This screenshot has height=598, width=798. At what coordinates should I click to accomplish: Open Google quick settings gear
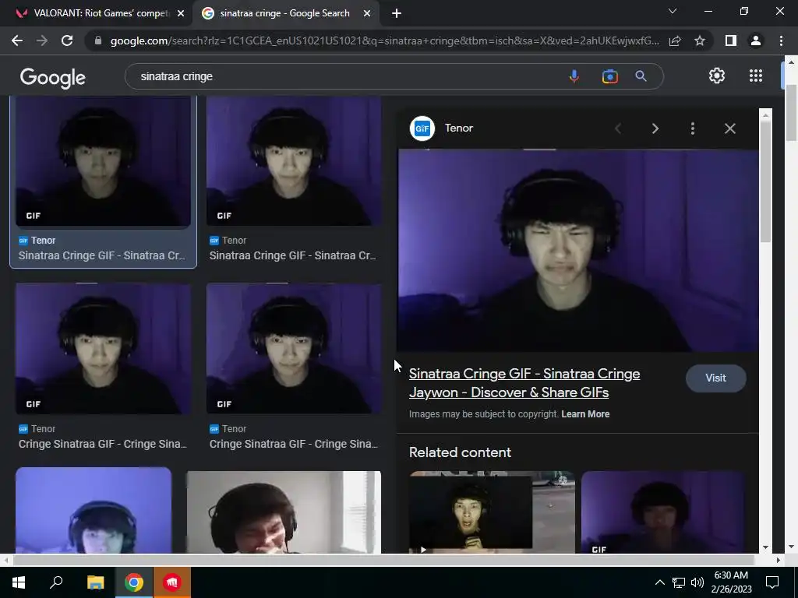pos(717,76)
